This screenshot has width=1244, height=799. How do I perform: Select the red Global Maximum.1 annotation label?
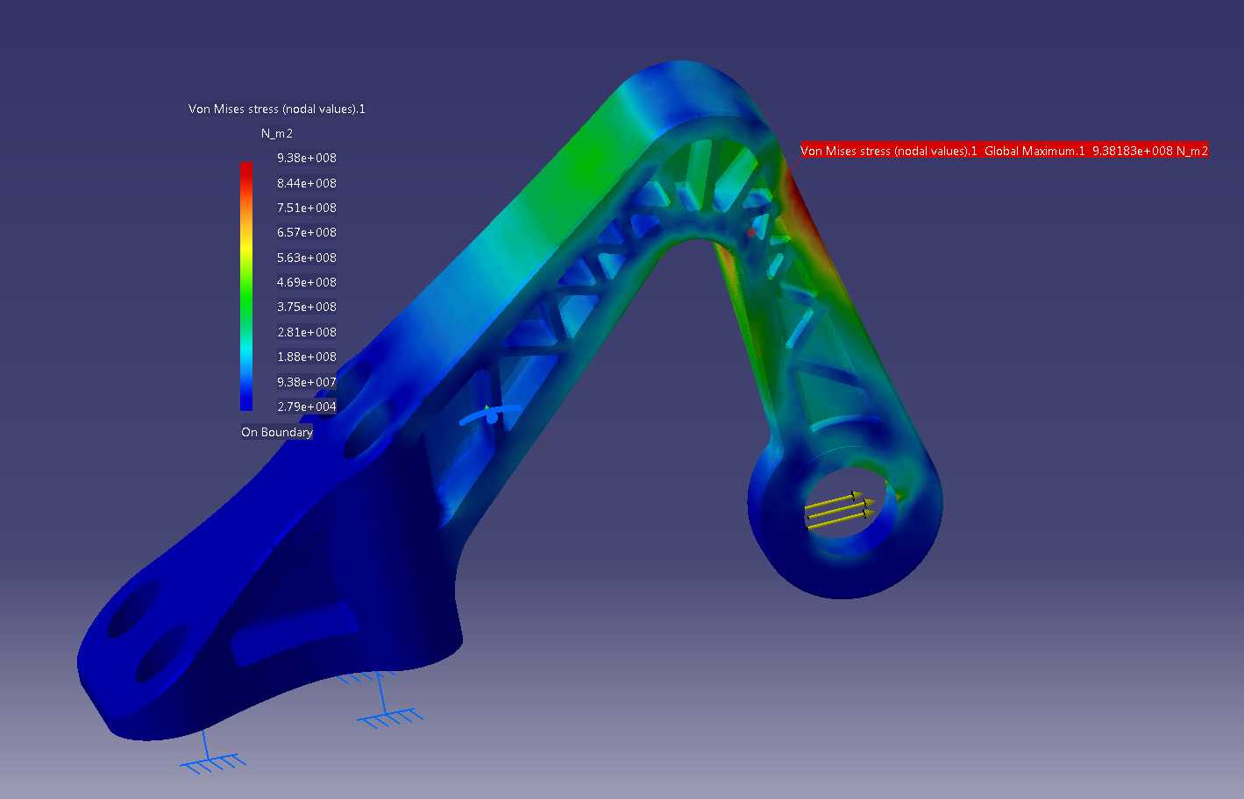(1004, 151)
